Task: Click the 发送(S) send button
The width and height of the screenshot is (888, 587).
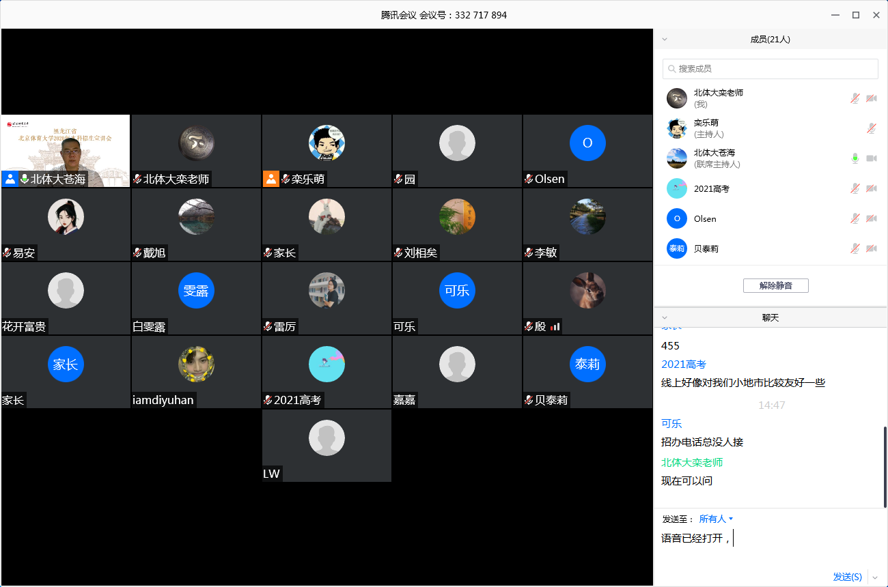Action: (847, 577)
